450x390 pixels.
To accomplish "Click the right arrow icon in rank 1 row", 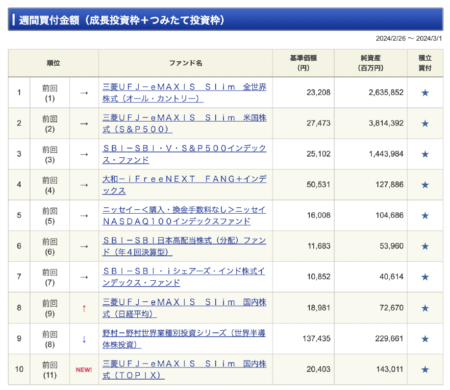I will click(84, 93).
